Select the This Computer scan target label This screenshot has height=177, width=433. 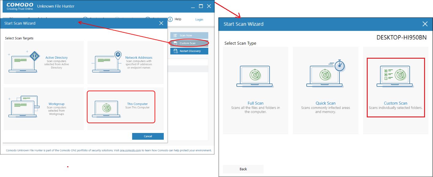click(137, 104)
